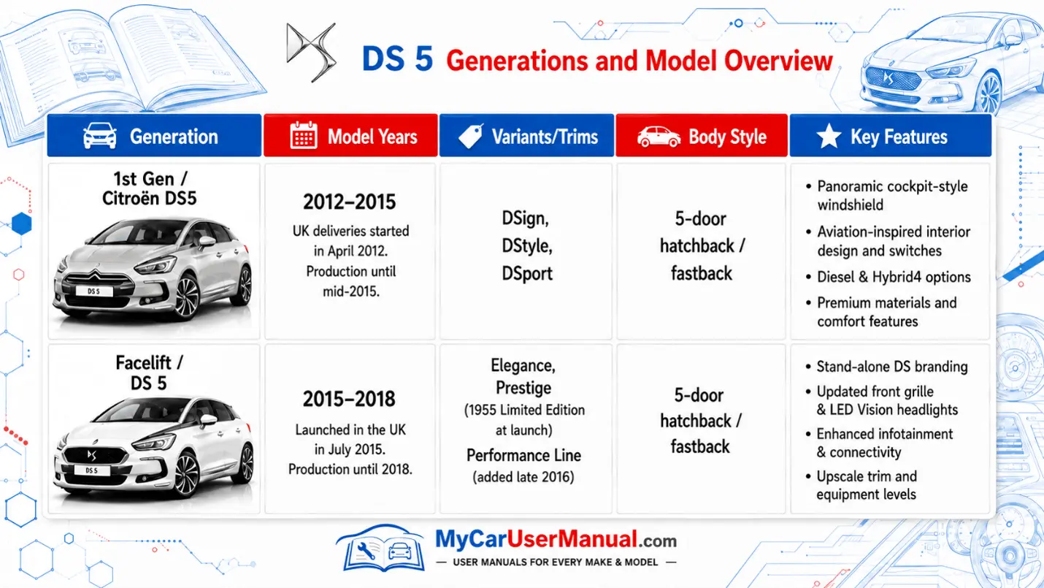Click 'Launched in the UK in July 2015' text

click(350, 440)
